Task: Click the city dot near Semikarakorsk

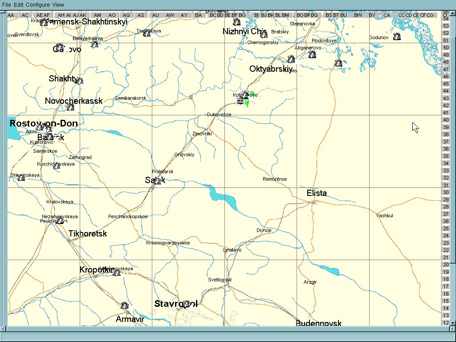Action: 191,97
